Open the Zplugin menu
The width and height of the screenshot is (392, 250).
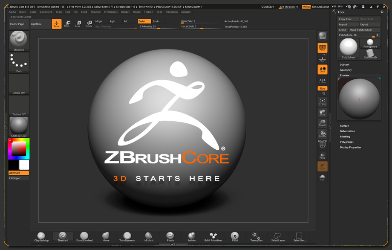pos(186,12)
